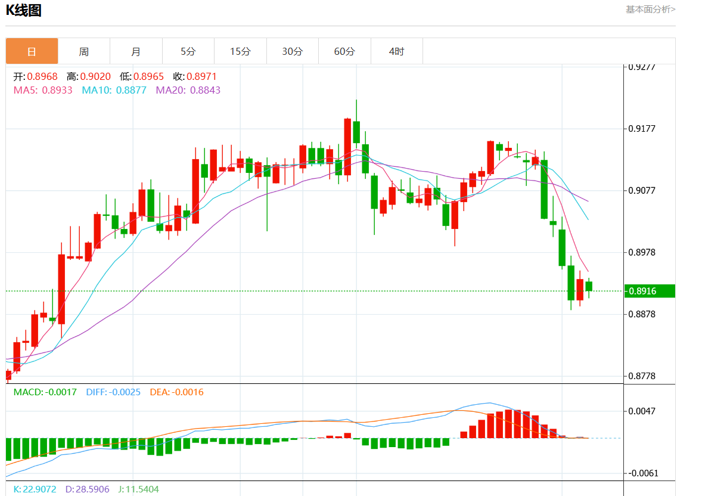The width and height of the screenshot is (702, 496).
Task: Click the 0.8778 price axis label
Action: click(642, 376)
